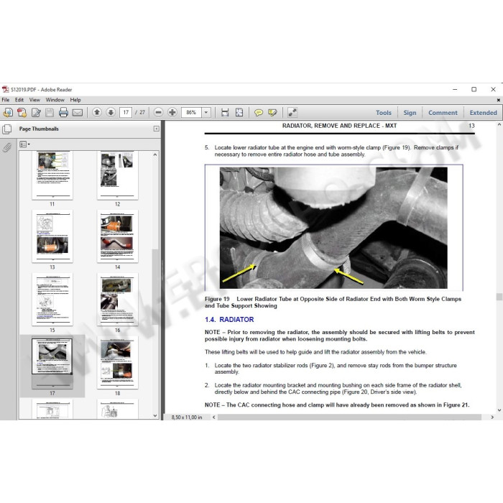Click the Fit width scrolling icon
This screenshot has height=503, width=503.
pos(225,112)
